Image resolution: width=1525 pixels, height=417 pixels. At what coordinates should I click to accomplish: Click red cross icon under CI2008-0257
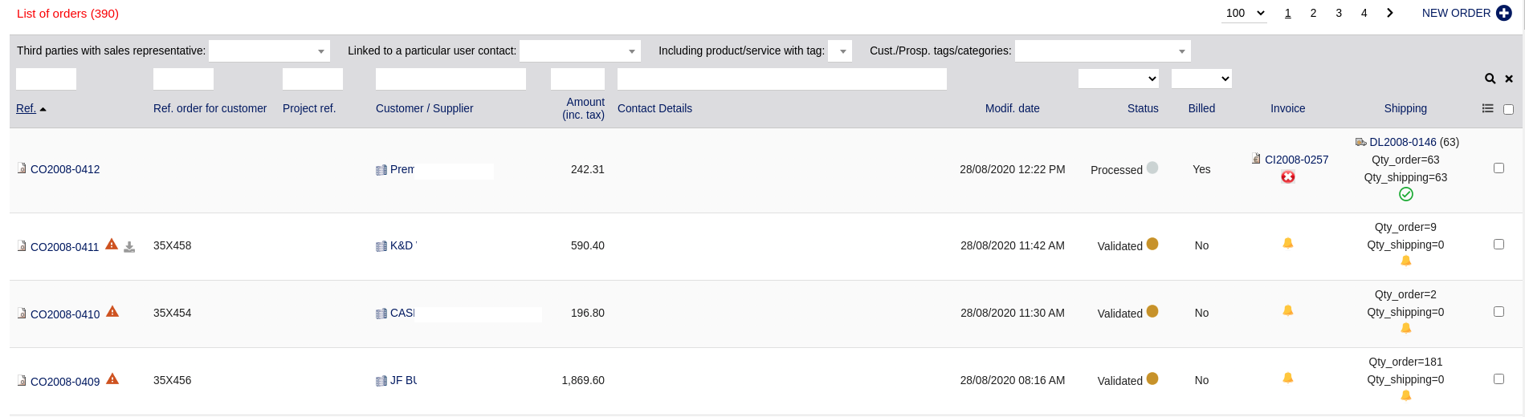[x=1288, y=176]
